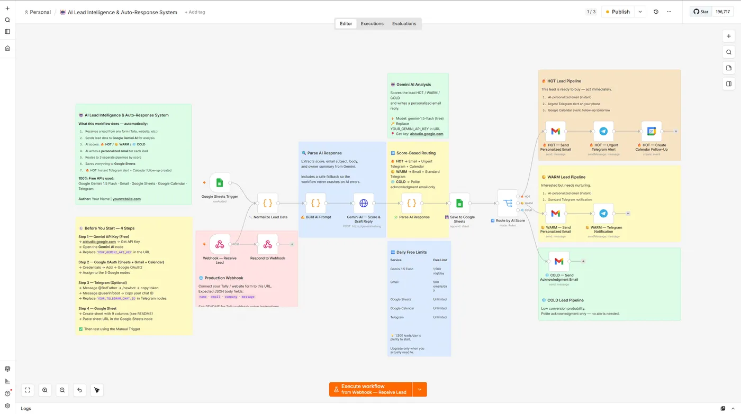Open yourwebsite.com link in the author line
Image resolution: width=741 pixels, height=414 pixels.
[x=126, y=199]
